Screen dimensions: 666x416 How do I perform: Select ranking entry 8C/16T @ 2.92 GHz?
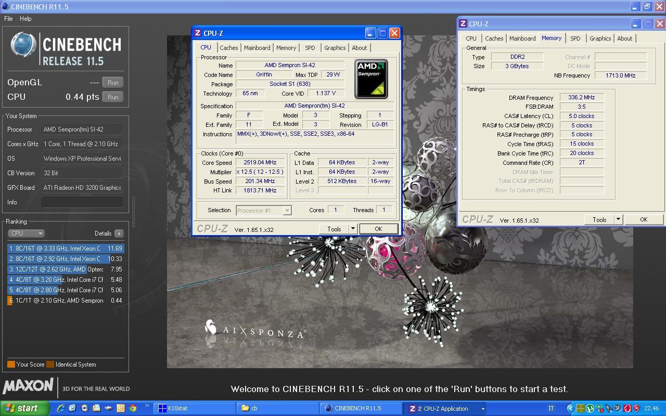coord(66,259)
